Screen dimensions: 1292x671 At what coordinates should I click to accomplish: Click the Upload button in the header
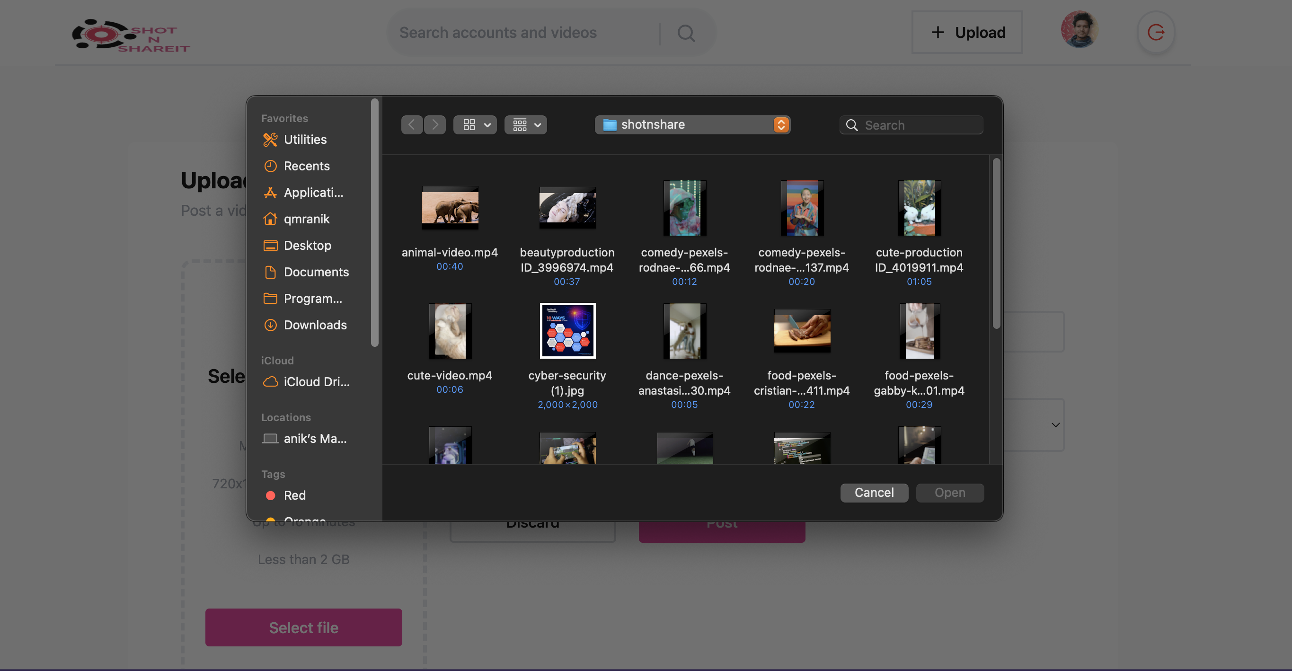pyautogui.click(x=967, y=32)
